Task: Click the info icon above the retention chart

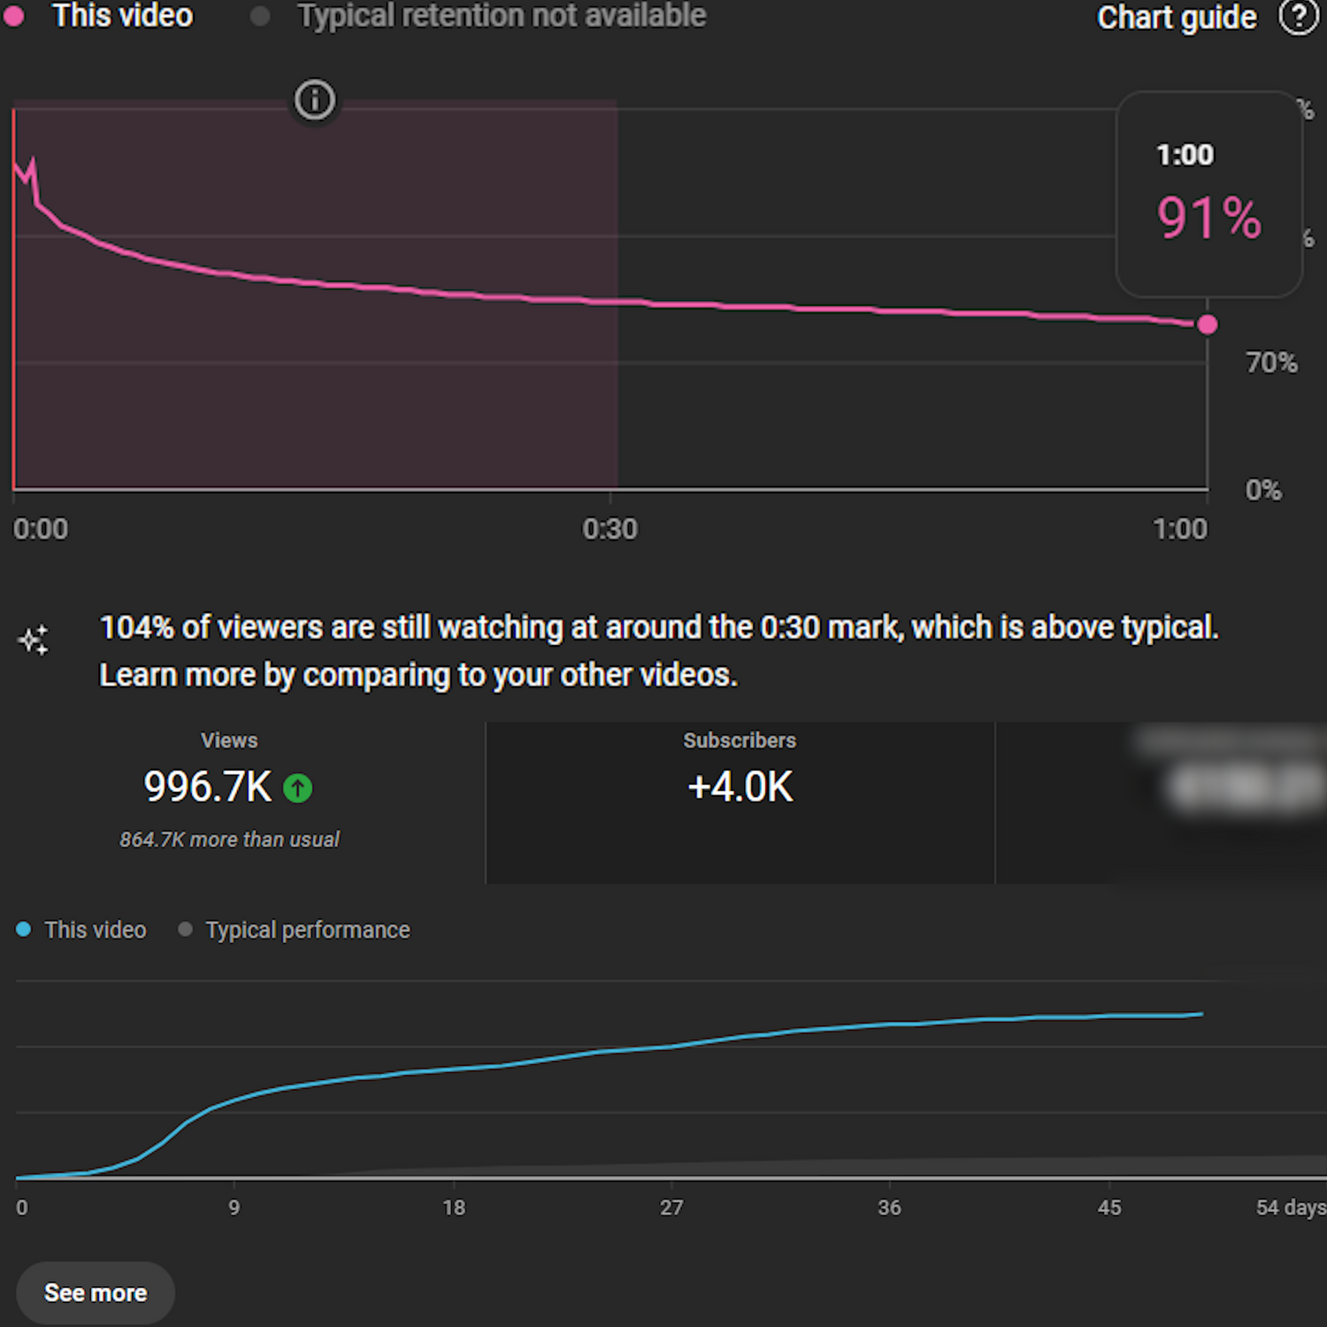Action: [x=315, y=100]
